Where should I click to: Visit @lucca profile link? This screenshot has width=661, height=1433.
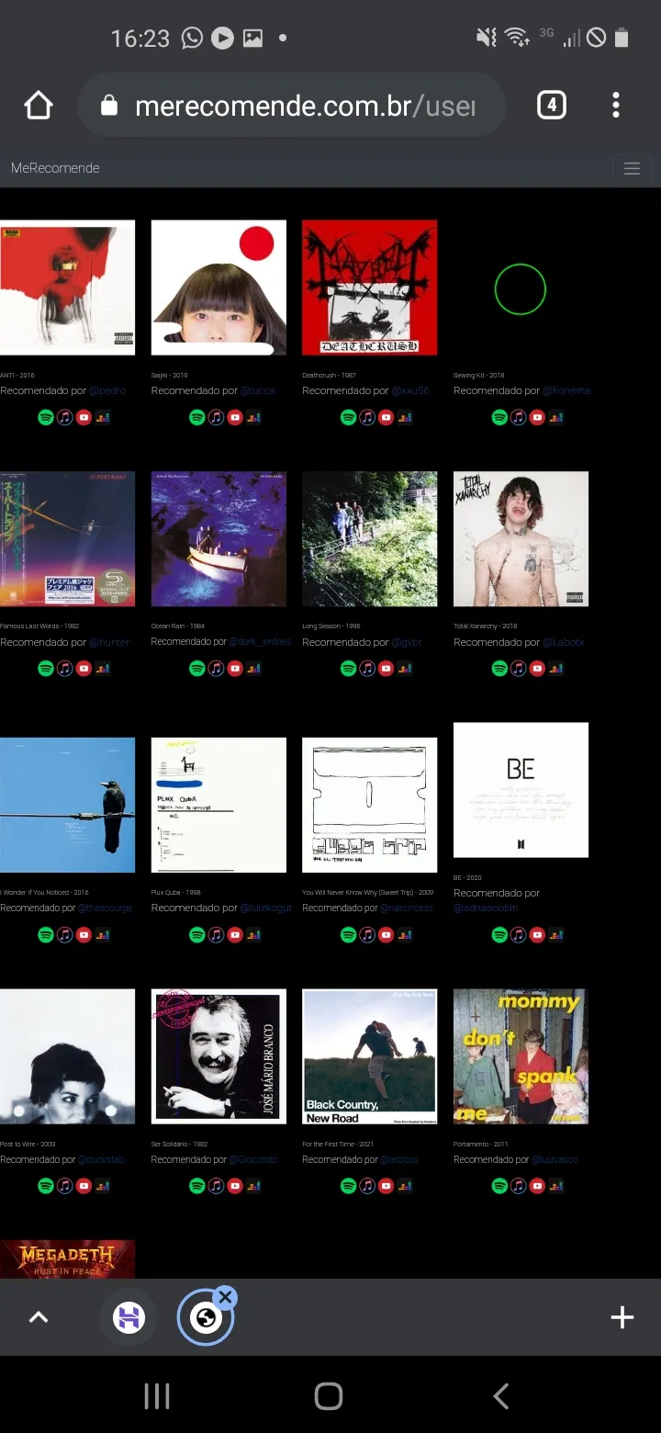257,390
